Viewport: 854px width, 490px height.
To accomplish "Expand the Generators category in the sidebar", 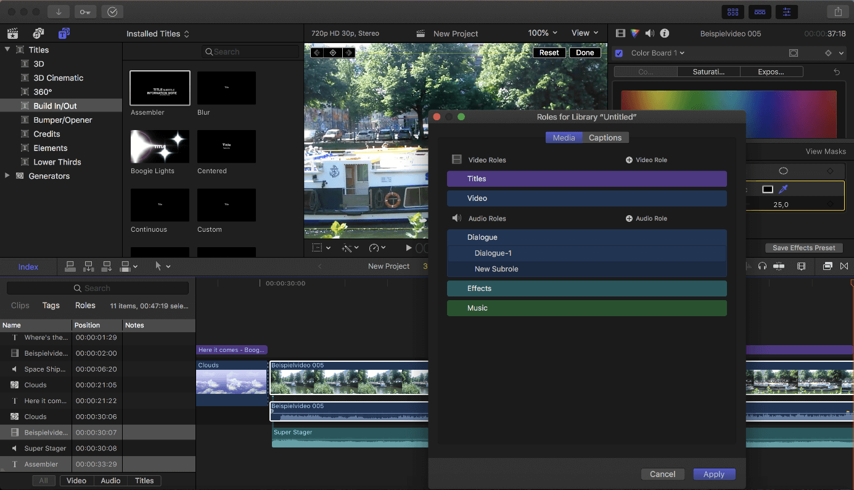I will point(7,176).
